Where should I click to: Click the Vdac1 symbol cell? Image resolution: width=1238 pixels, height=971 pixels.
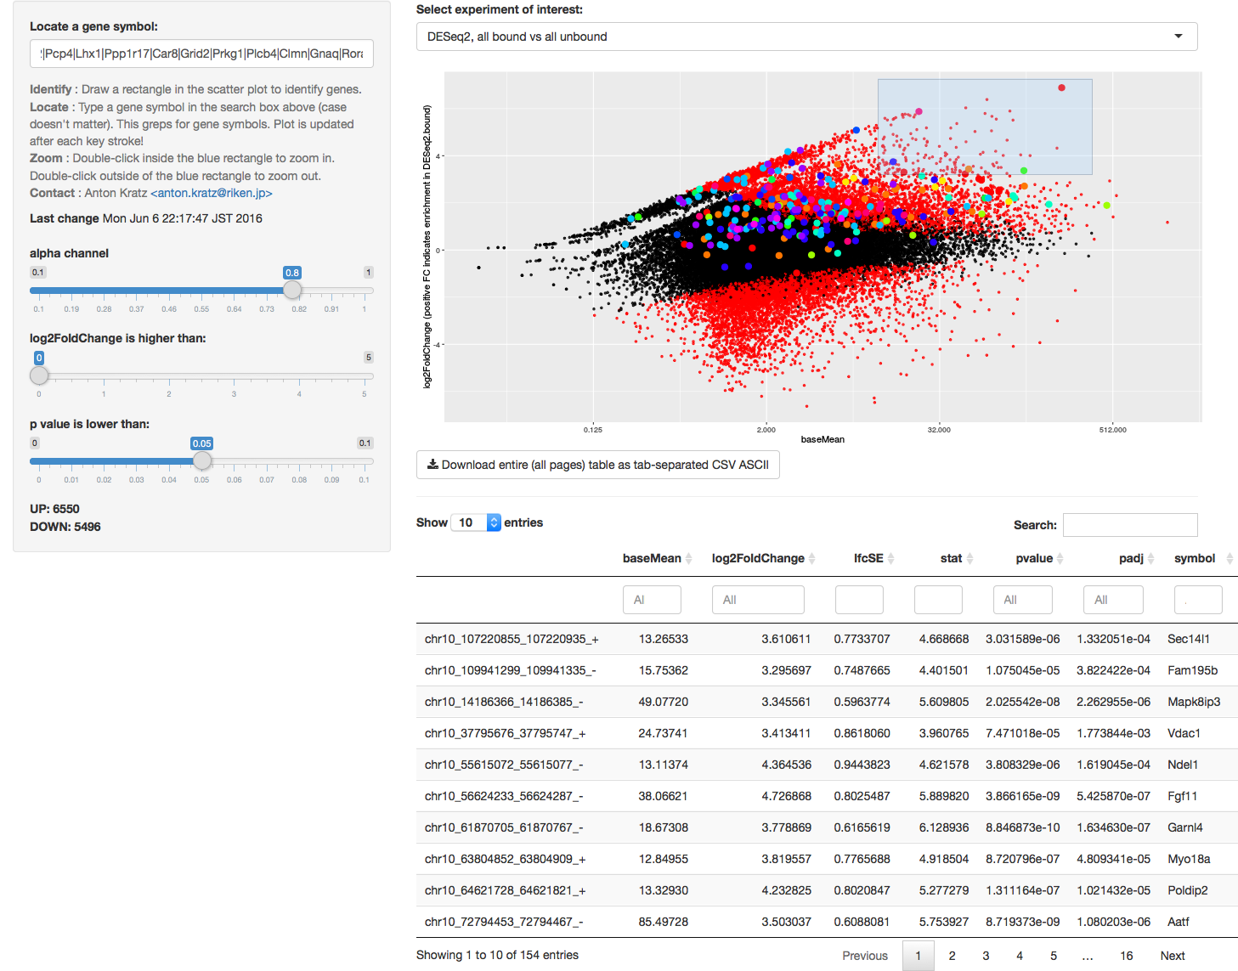click(1184, 733)
